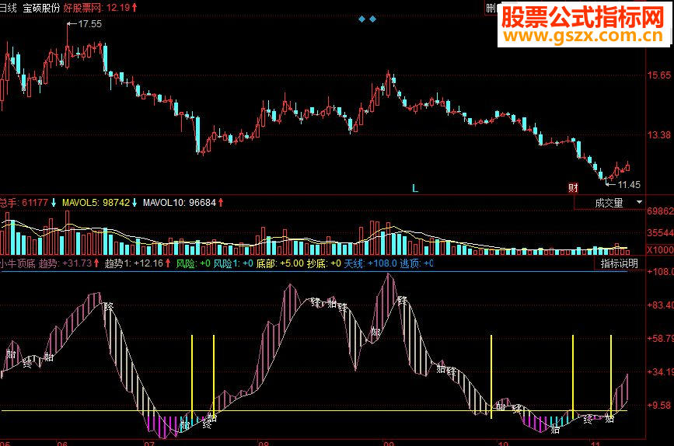Click the 日线 daily period label
The width and height of the screenshot is (674, 446).
[x=8, y=8]
